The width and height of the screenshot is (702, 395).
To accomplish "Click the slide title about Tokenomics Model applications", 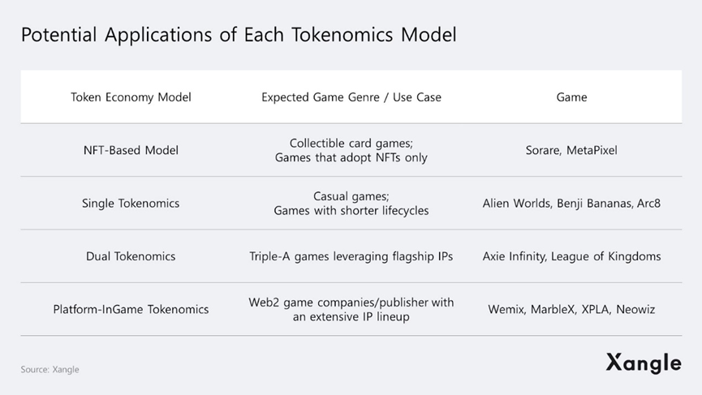I will 239,36.
